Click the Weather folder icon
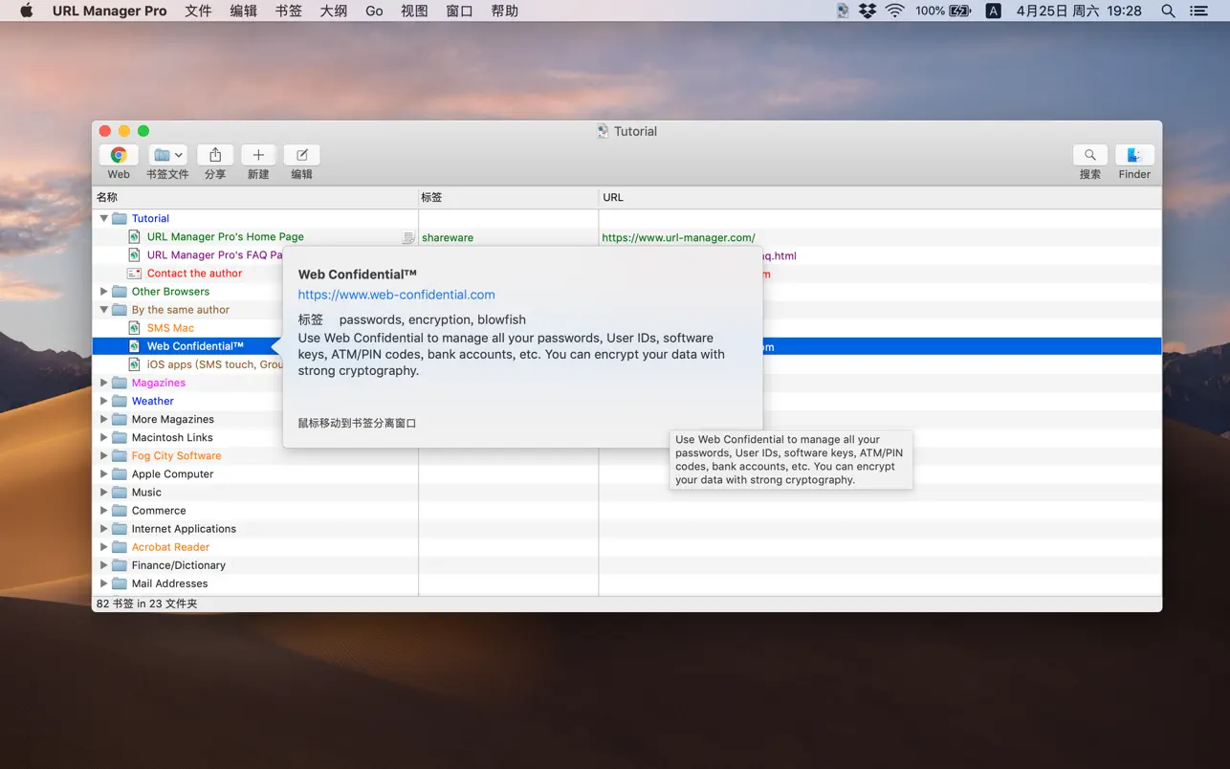Screen dimensions: 1230x769 pos(120,401)
